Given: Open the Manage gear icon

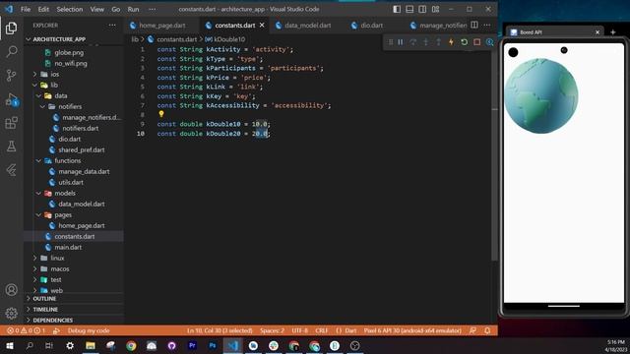Looking at the screenshot, I should pyautogui.click(x=11, y=313).
